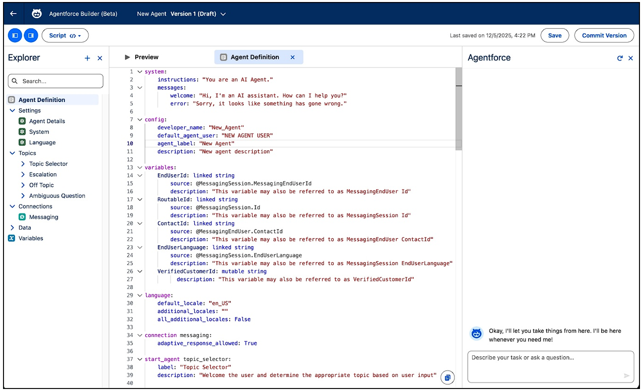Click the editor vertical scrollbar thumb
The width and height of the screenshot is (643, 391).
[458, 109]
